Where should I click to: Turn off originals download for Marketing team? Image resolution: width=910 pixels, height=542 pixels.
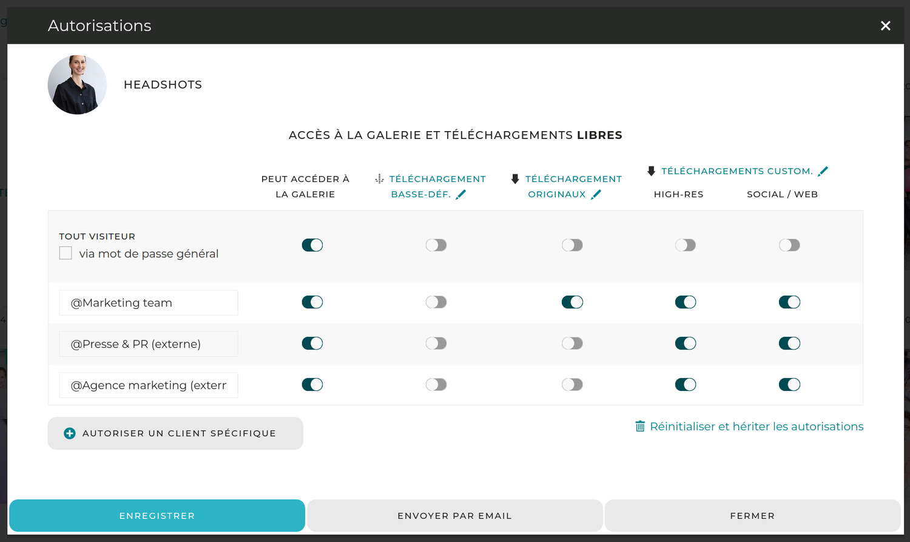572,302
